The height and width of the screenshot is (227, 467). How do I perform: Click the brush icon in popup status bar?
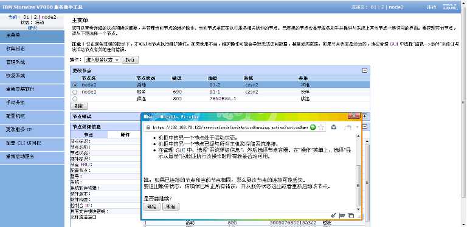coord(334,215)
